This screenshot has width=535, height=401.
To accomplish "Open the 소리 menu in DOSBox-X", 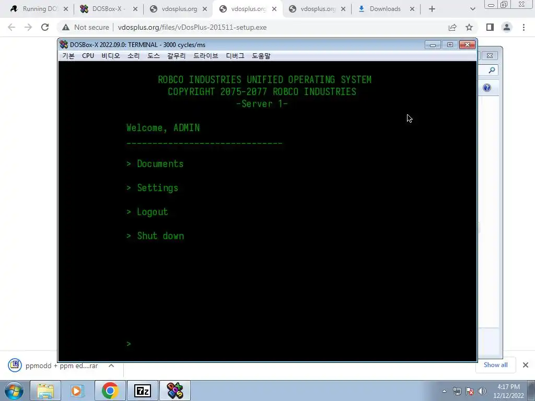I will [x=133, y=56].
